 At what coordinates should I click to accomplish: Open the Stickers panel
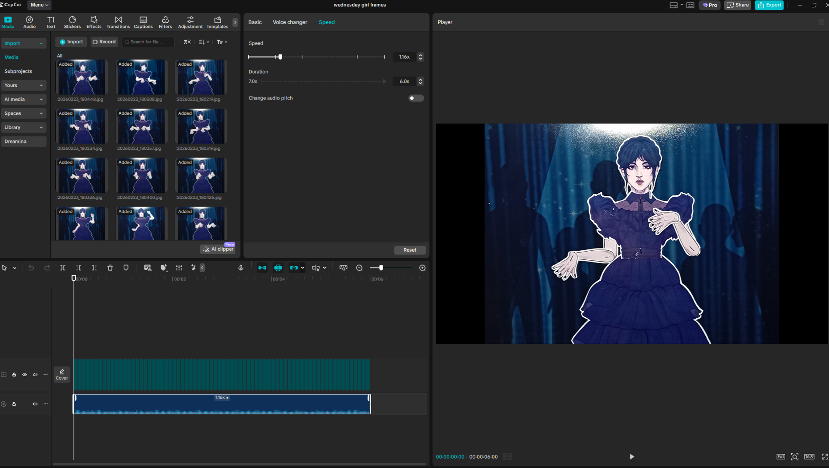[x=72, y=22]
